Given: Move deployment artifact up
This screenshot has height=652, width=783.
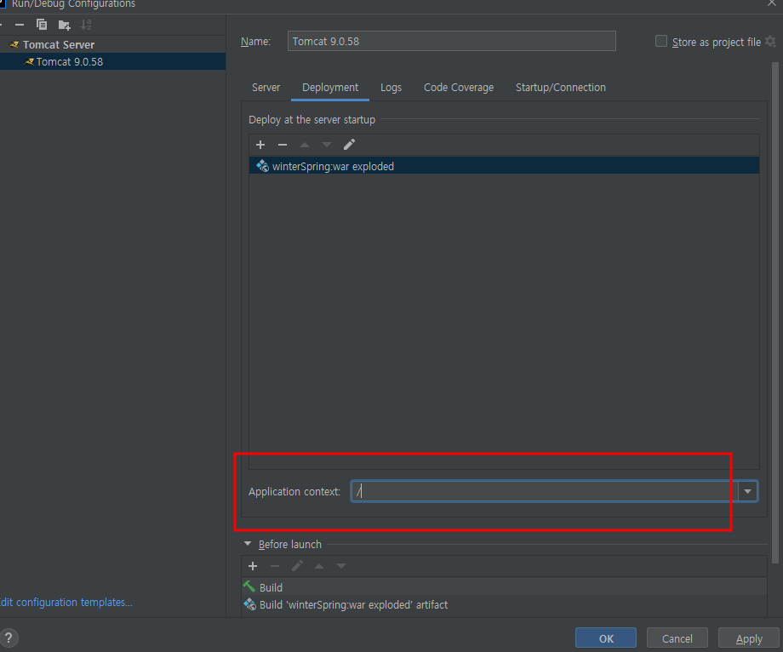Looking at the screenshot, I should click(x=304, y=145).
